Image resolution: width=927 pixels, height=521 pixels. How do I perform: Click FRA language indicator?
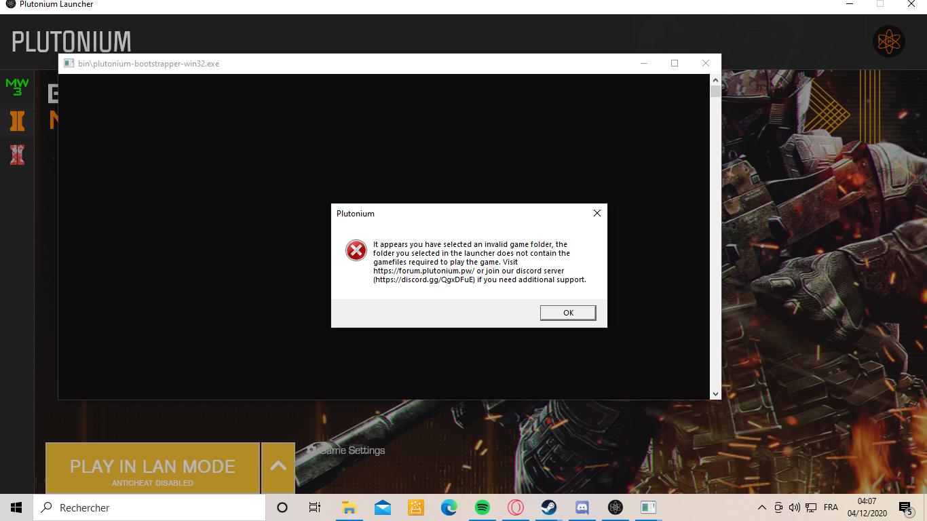tap(831, 507)
